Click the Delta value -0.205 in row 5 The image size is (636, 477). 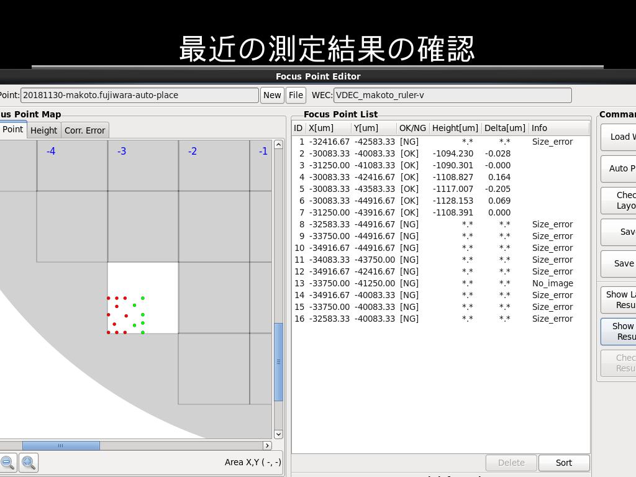click(497, 189)
